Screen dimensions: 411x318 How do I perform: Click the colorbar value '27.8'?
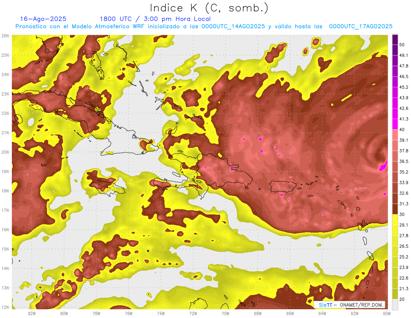[404, 235]
